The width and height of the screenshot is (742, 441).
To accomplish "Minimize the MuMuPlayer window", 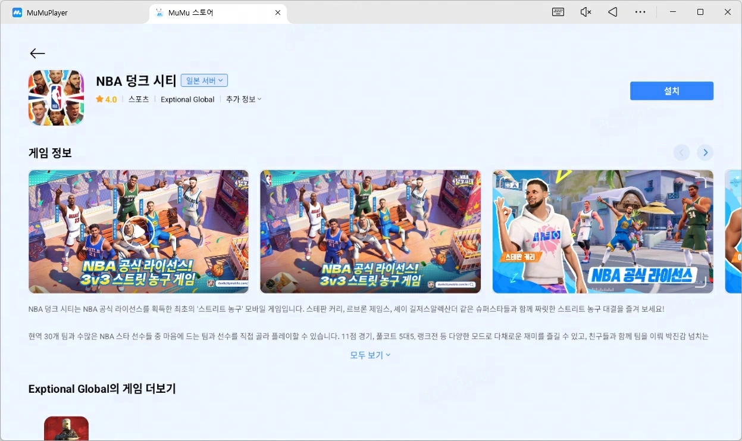I will click(673, 12).
